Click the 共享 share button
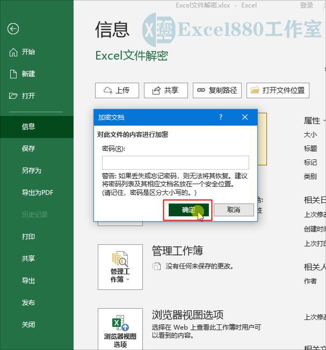 (166, 90)
